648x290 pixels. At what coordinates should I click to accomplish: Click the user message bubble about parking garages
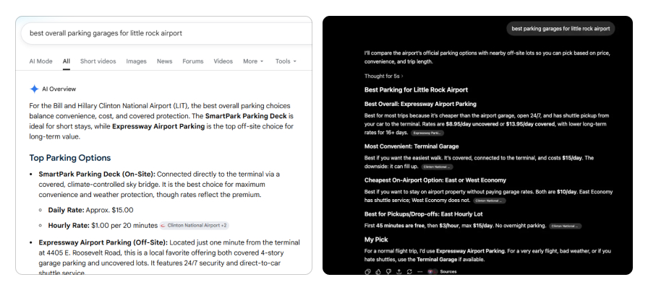(560, 29)
